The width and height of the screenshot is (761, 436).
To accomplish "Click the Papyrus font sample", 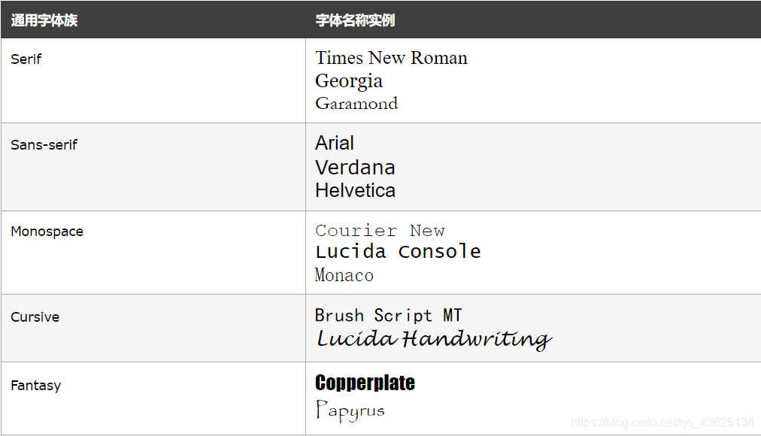I will point(350,410).
